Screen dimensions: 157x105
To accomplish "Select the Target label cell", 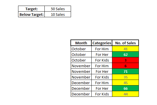I will click(x=31, y=9).
